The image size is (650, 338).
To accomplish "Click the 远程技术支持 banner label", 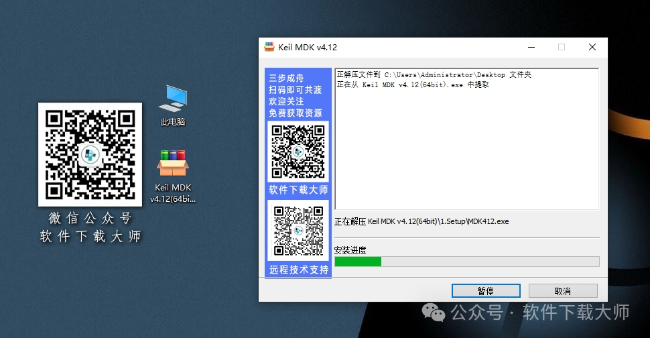I will coord(298,270).
